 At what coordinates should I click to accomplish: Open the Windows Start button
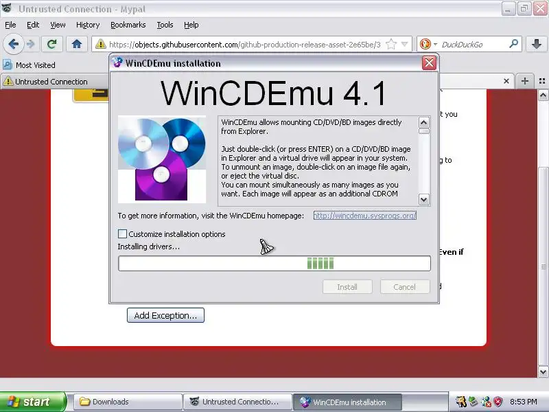pyautogui.click(x=32, y=402)
